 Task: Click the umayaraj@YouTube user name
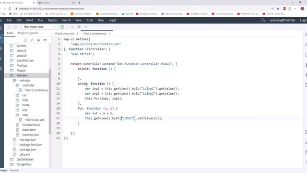pyautogui.click(x=283, y=20)
